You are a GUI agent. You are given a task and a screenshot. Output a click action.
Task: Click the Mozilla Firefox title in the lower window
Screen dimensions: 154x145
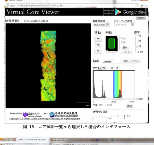click(x=60, y=140)
